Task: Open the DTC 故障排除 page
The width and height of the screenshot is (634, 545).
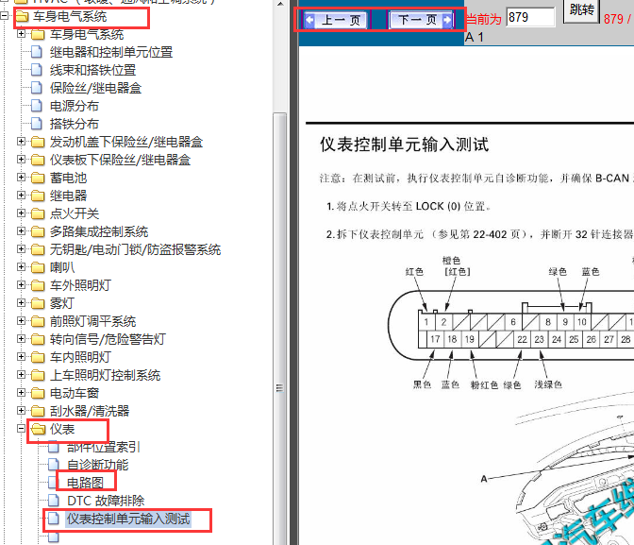Action: pyautogui.click(x=106, y=501)
